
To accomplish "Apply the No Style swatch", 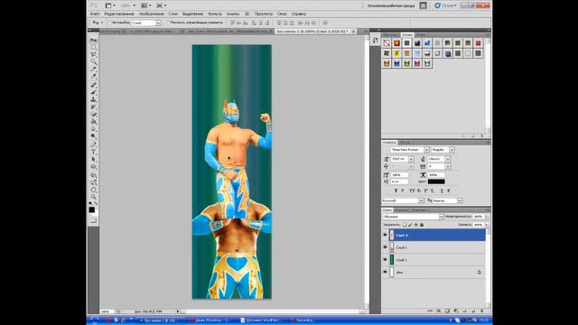I will point(387,43).
